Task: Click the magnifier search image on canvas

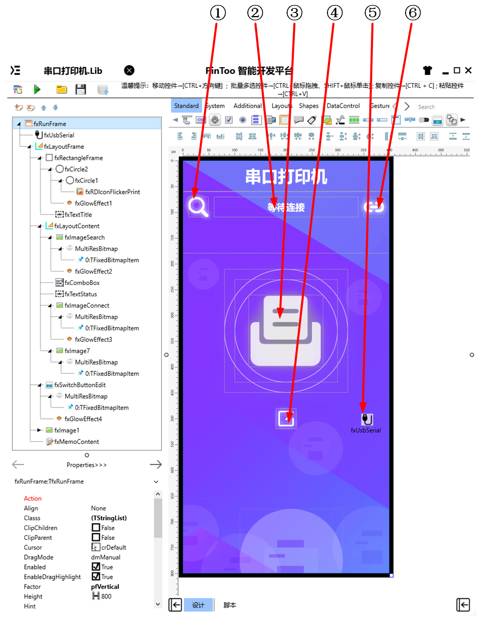Action: point(198,207)
